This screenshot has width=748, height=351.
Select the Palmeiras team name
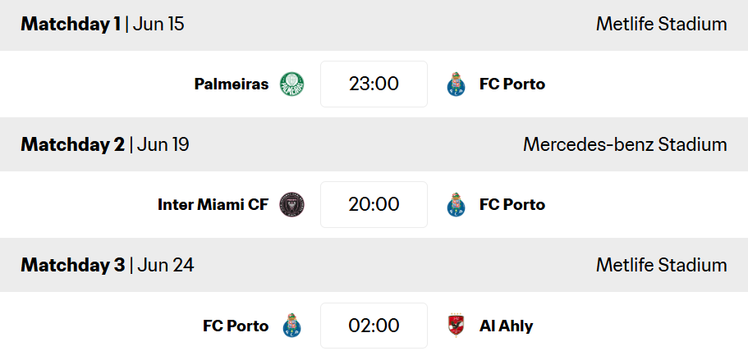coord(232,84)
